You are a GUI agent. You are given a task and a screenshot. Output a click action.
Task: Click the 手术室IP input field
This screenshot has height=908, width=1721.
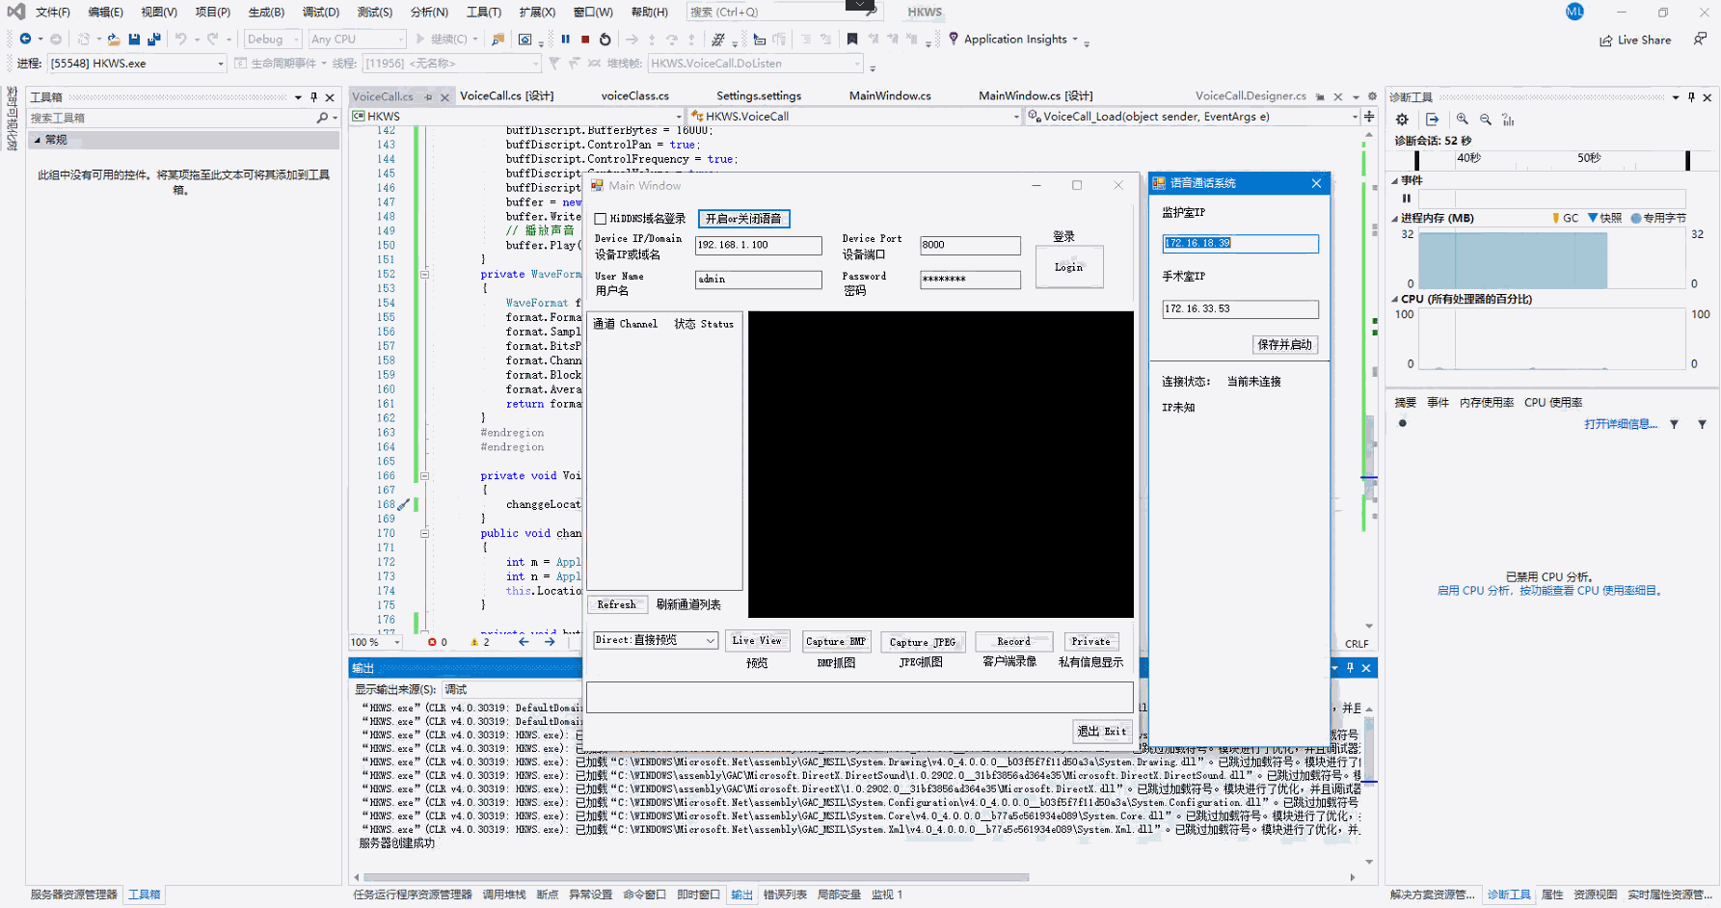[1240, 308]
